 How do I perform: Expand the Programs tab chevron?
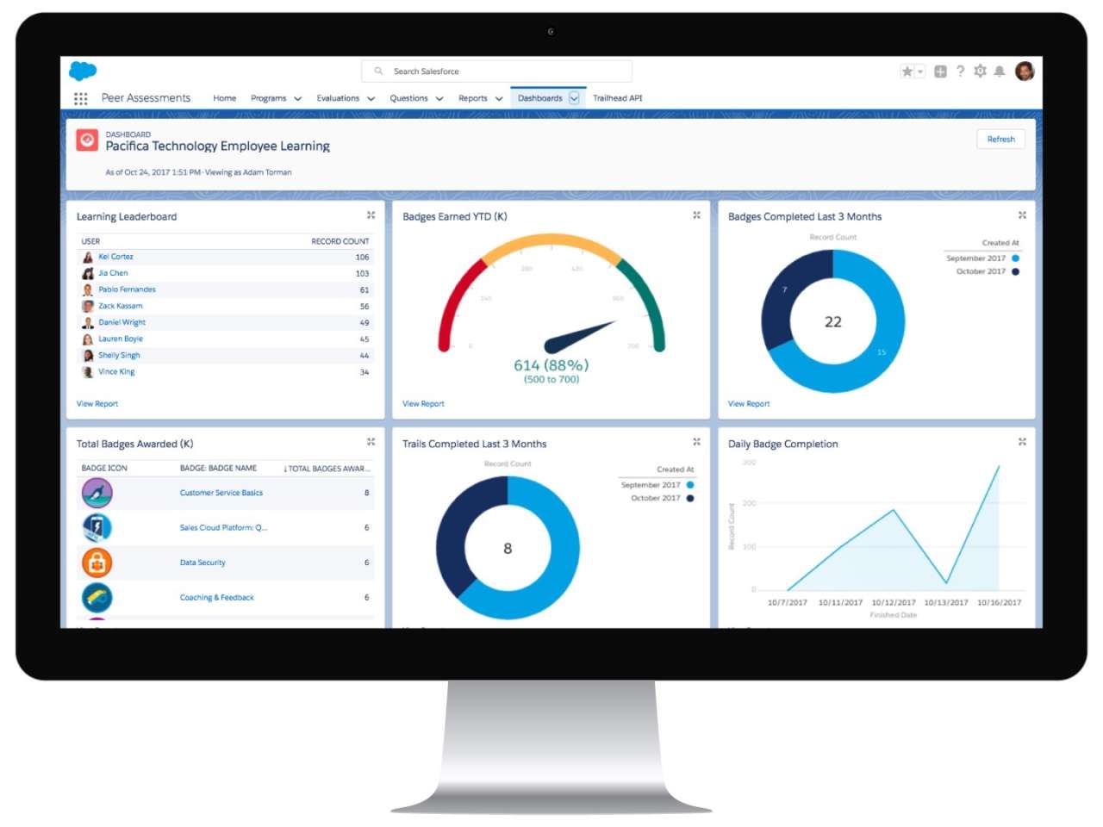[x=298, y=99]
